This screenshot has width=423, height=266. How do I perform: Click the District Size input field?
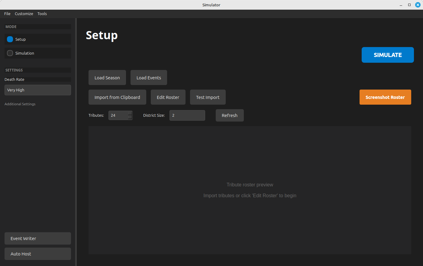pos(187,116)
